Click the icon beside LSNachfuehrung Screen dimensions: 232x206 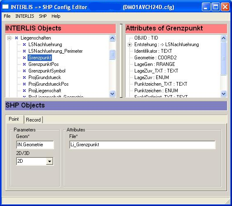(x=24, y=44)
